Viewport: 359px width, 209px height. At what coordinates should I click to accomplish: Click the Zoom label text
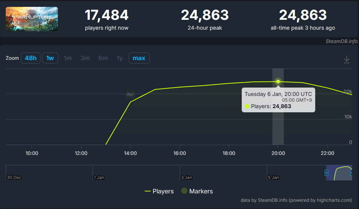pos(12,58)
